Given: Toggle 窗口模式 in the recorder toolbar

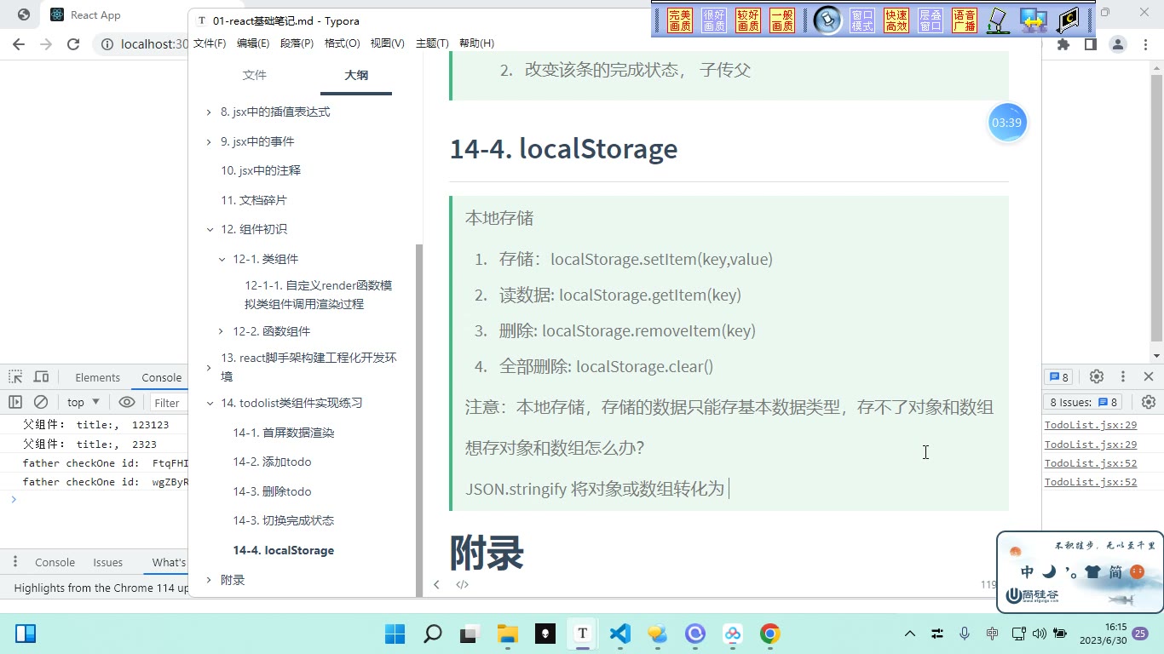Looking at the screenshot, I should 862,20.
